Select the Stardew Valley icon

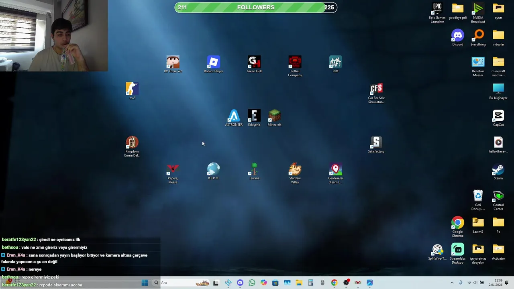(x=295, y=173)
